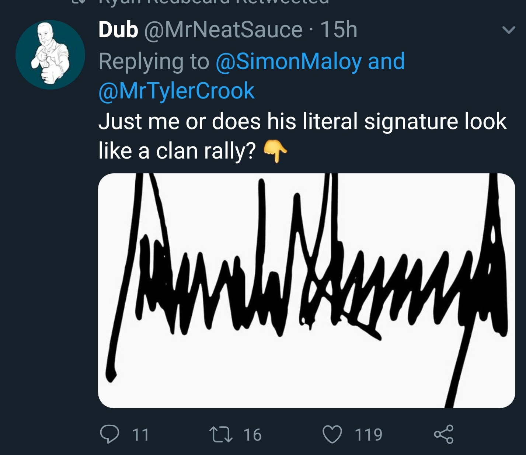View the 16 retweets count
This screenshot has width=526, height=455.
[252, 435]
